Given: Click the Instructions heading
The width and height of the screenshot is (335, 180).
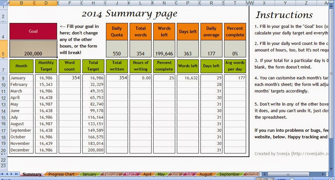Looking at the screenshot, I should 284,15.
